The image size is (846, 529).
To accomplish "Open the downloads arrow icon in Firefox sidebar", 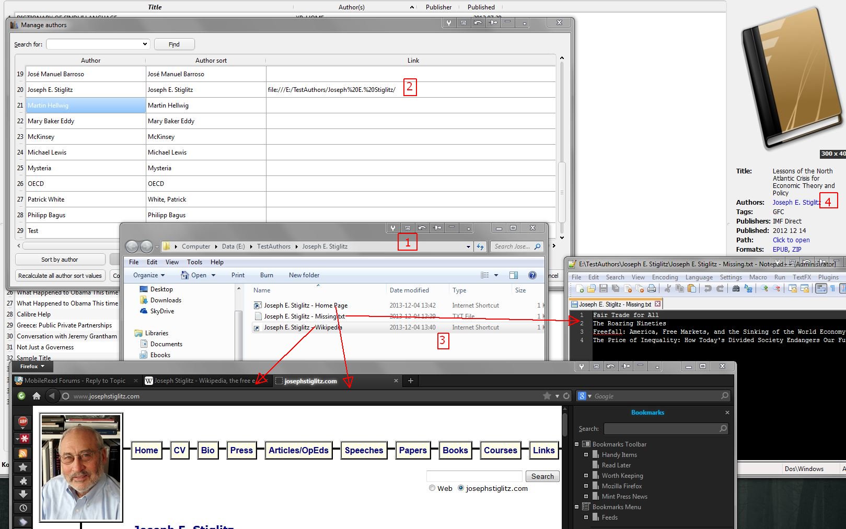I will pyautogui.click(x=23, y=494).
